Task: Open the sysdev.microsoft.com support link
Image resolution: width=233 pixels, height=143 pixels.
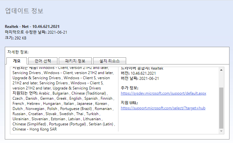Action: [x=163, y=93]
